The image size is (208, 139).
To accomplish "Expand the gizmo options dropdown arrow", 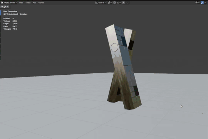I will click(206, 2).
